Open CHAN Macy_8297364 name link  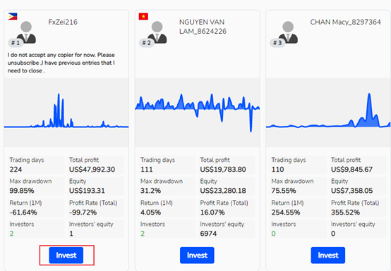click(x=345, y=22)
